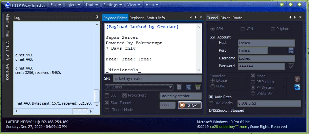Click the checkmark icon beside Password field

(x=291, y=66)
